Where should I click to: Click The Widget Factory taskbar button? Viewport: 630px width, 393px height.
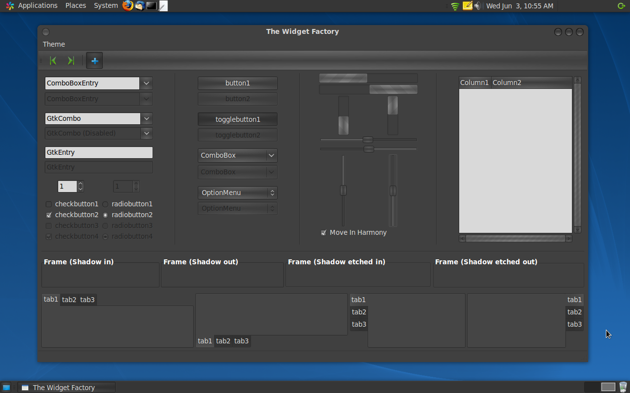[x=66, y=387]
